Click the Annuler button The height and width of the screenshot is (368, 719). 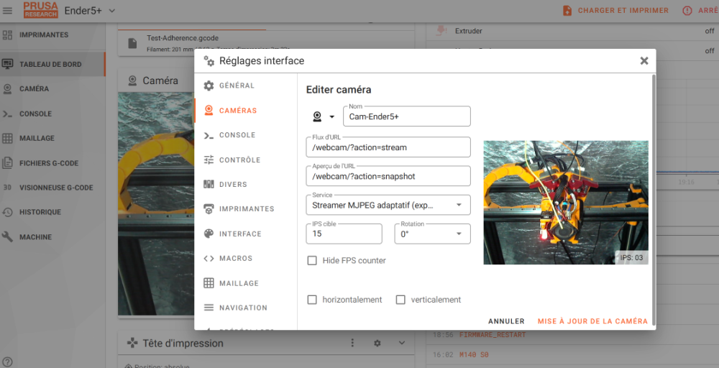coord(506,321)
